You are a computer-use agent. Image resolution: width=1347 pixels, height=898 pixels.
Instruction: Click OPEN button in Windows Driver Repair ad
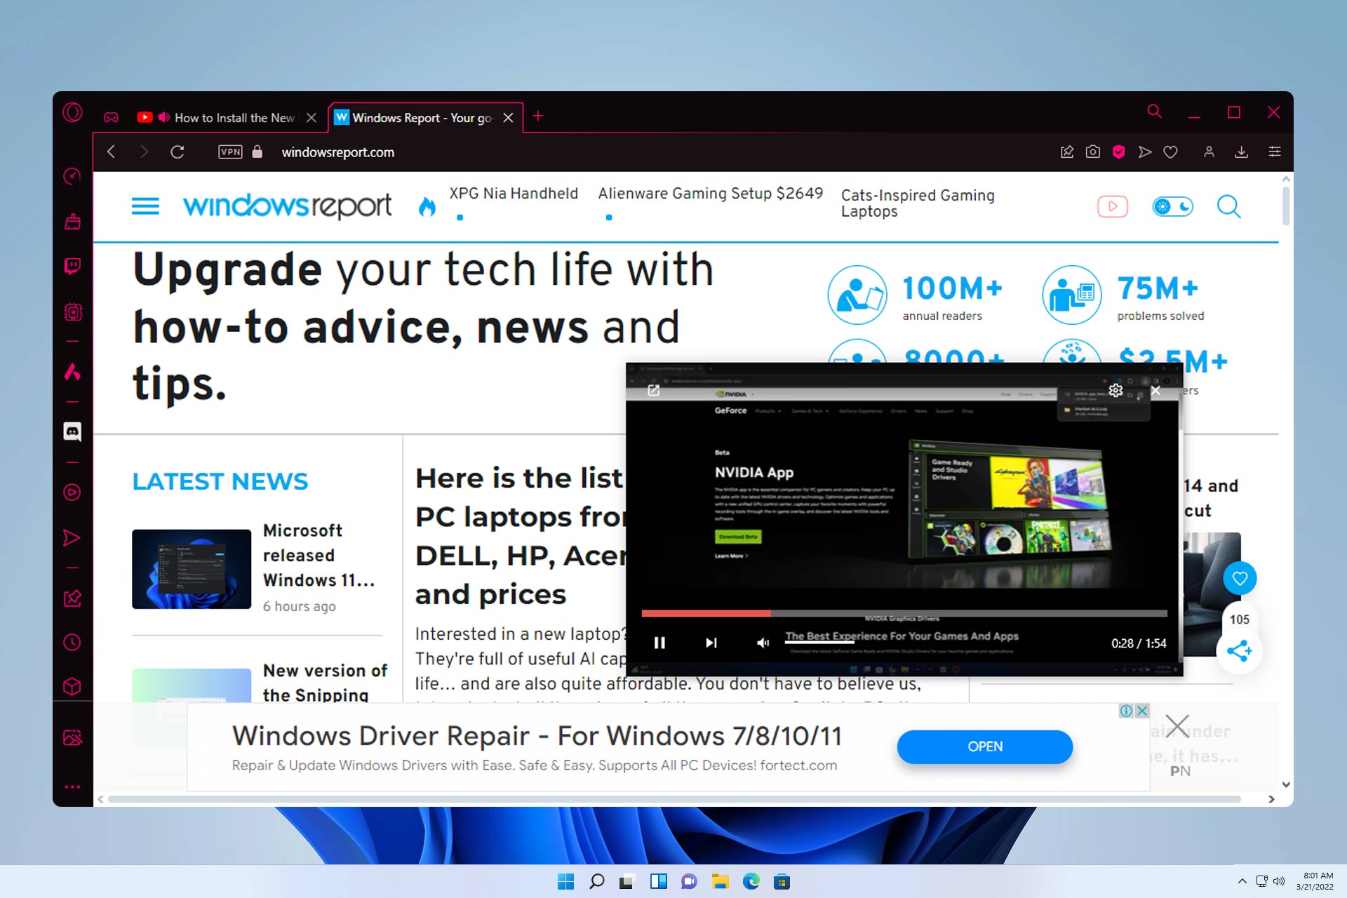986,746
